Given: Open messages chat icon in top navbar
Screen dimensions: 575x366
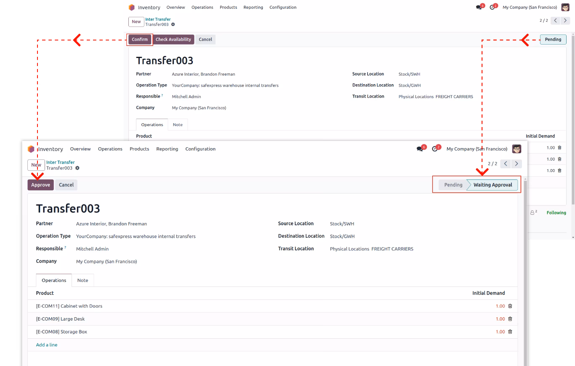Looking at the screenshot, I should pos(420,149).
